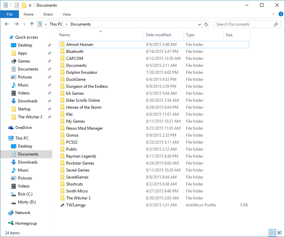Click the Network icon in sidebar
The image size is (285, 237).
[x=11, y=213]
